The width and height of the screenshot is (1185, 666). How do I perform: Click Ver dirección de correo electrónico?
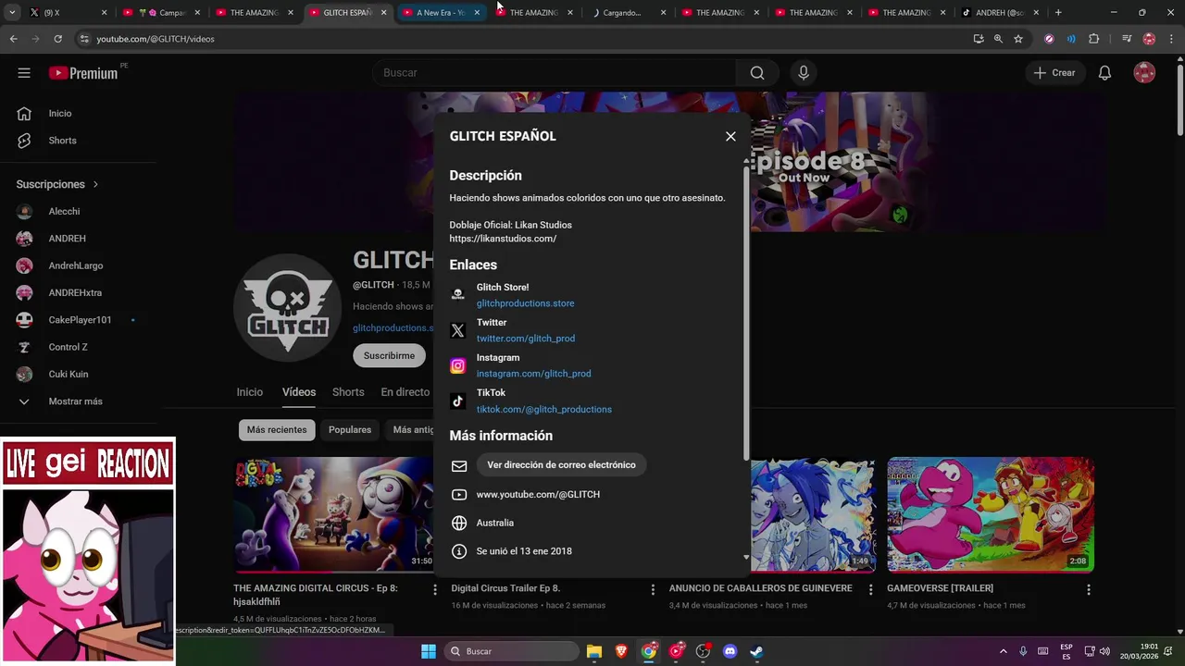pos(561,465)
